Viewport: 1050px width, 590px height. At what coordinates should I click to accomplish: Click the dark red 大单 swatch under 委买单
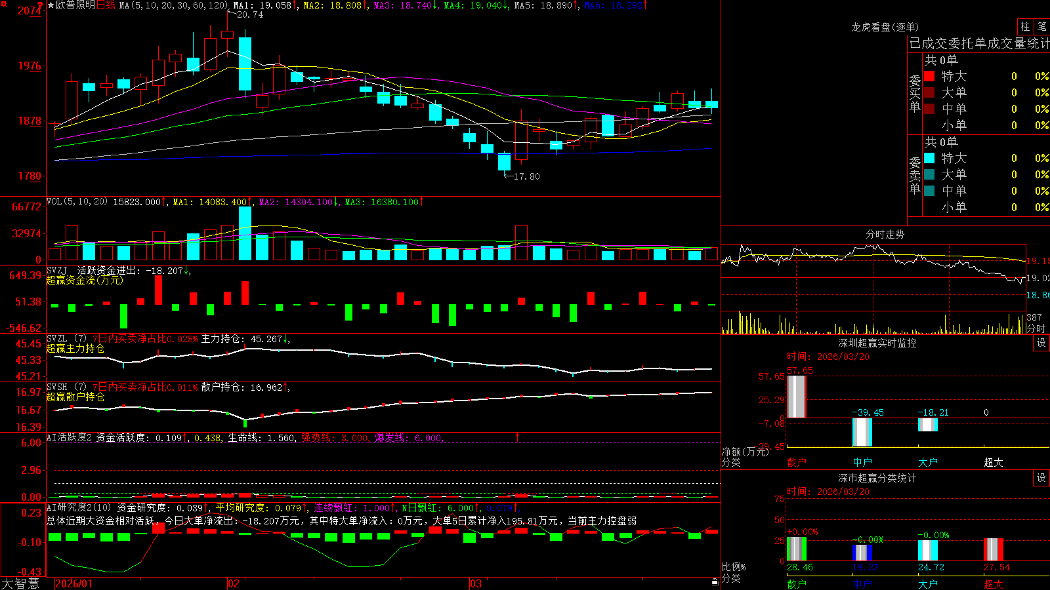click(x=929, y=92)
